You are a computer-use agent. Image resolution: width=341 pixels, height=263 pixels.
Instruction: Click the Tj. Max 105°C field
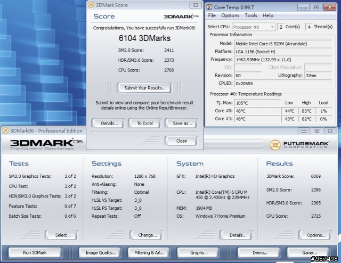tap(257, 103)
